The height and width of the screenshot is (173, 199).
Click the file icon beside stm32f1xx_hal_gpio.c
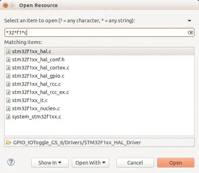pyautogui.click(x=8, y=76)
